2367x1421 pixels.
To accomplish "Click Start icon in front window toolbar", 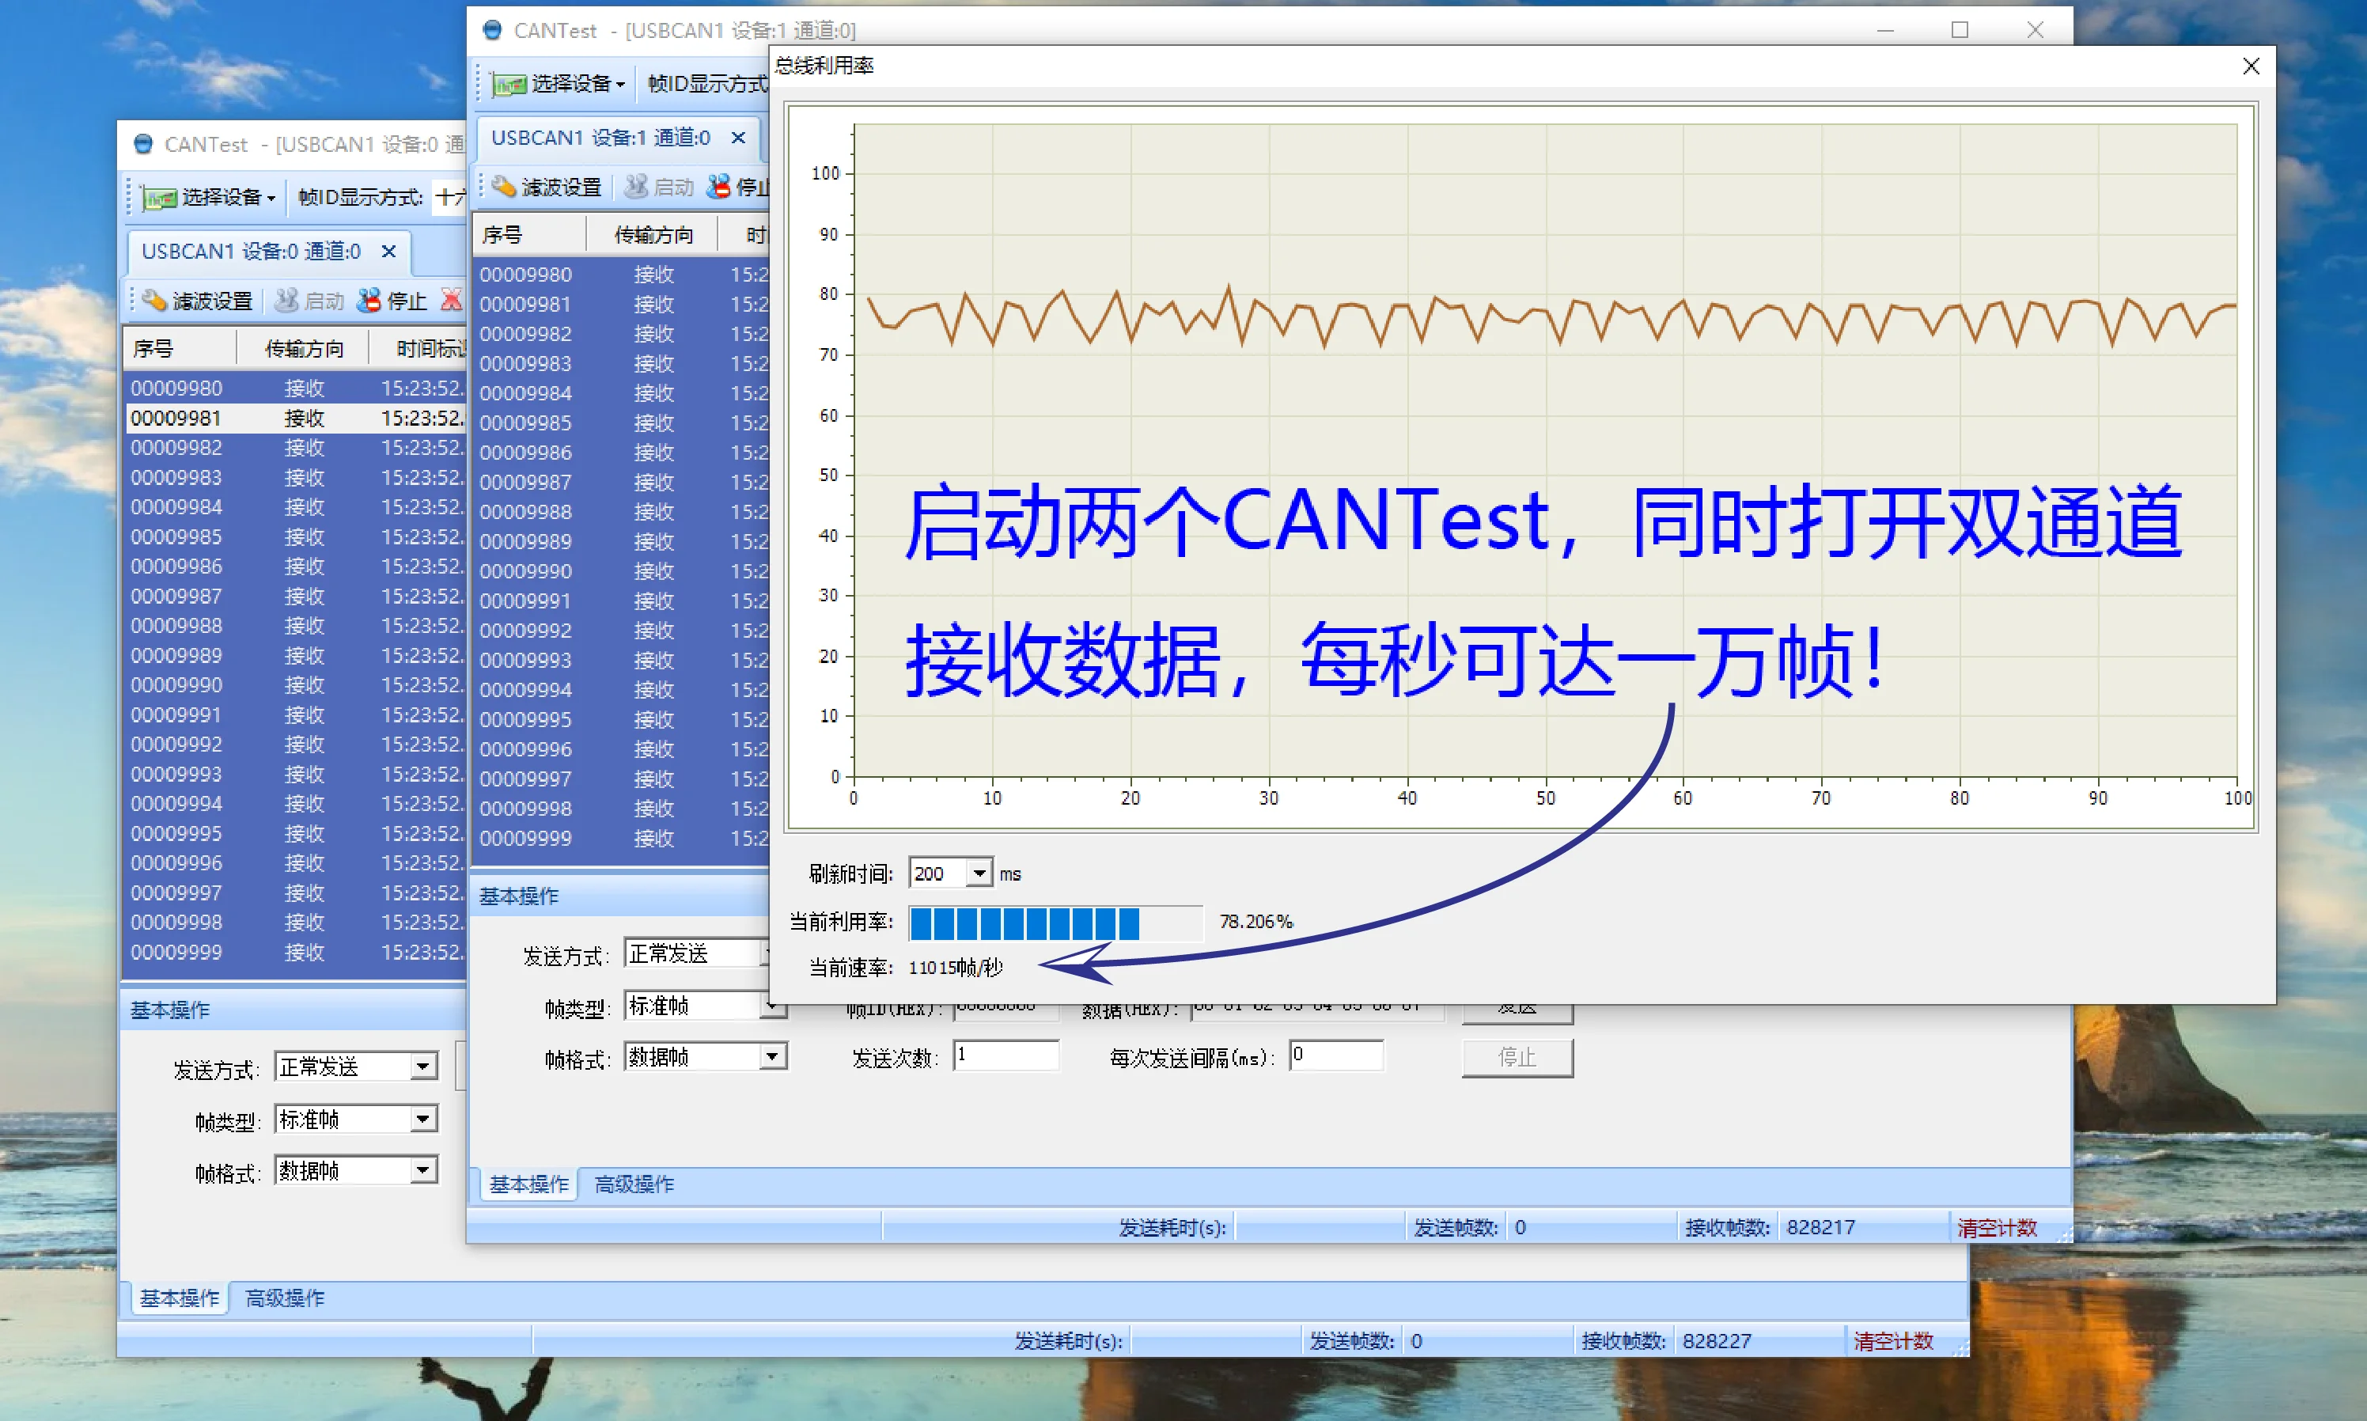I will [635, 187].
